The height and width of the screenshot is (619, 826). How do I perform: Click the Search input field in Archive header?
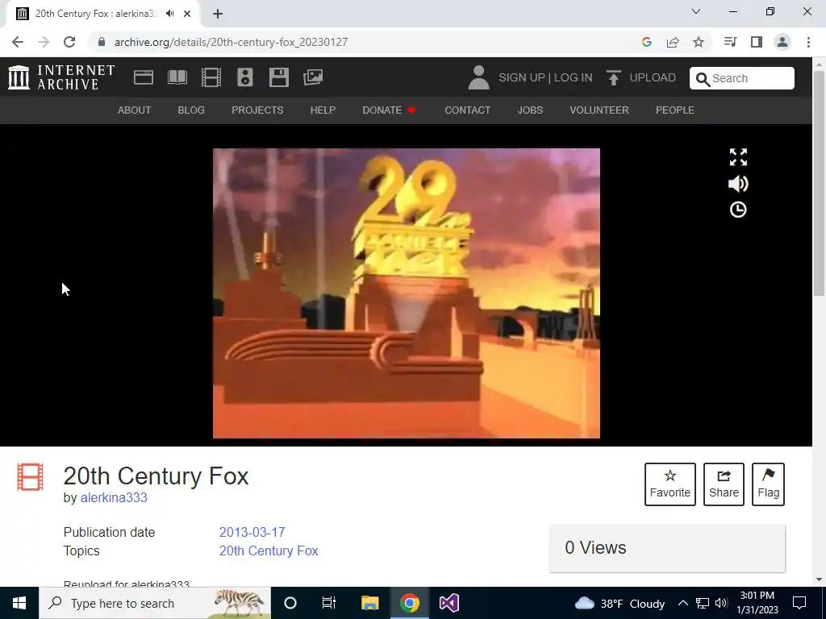click(742, 78)
